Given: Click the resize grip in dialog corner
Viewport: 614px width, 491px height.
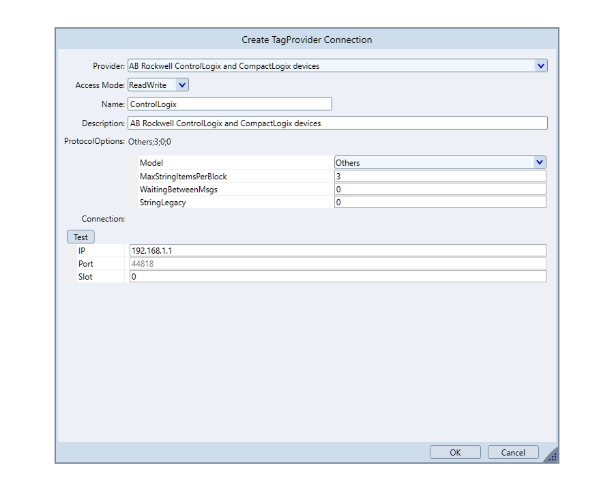Looking at the screenshot, I should (x=552, y=457).
